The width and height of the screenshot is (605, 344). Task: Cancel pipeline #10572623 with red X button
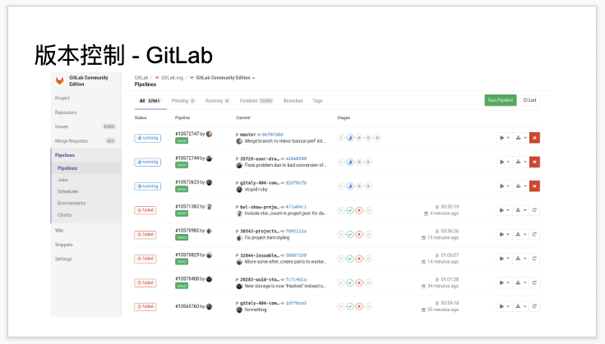click(x=534, y=186)
